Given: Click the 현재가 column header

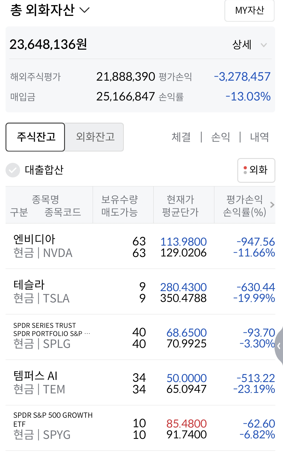Looking at the screenshot, I should pyautogui.click(x=181, y=199).
